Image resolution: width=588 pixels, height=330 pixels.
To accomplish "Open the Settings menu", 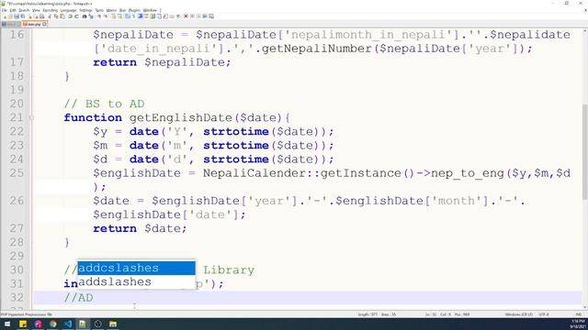I will click(x=85, y=10).
